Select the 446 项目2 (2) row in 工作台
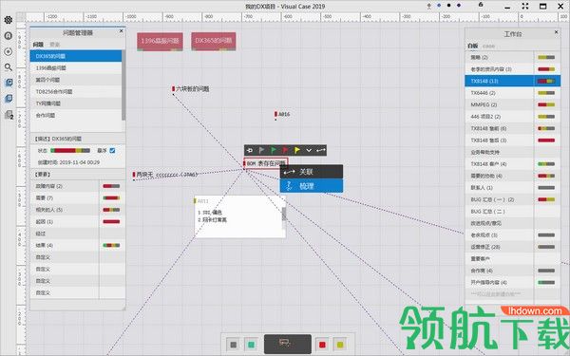Image resolution: width=570 pixels, height=356 pixels. 513,117
